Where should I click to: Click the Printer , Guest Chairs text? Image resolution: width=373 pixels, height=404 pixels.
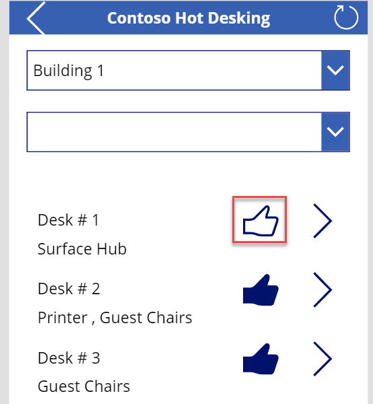(x=115, y=317)
